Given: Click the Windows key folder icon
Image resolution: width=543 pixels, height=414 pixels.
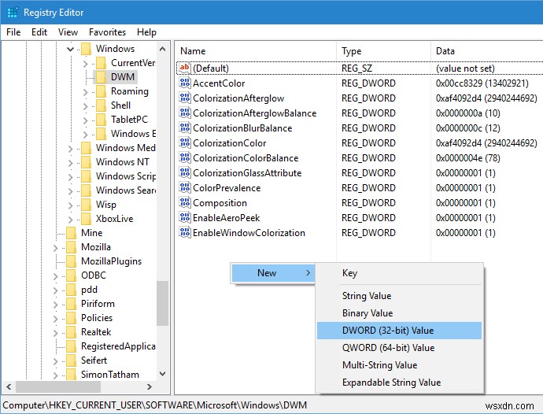Looking at the screenshot, I should point(86,49).
